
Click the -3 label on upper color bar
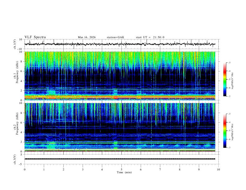229,62
